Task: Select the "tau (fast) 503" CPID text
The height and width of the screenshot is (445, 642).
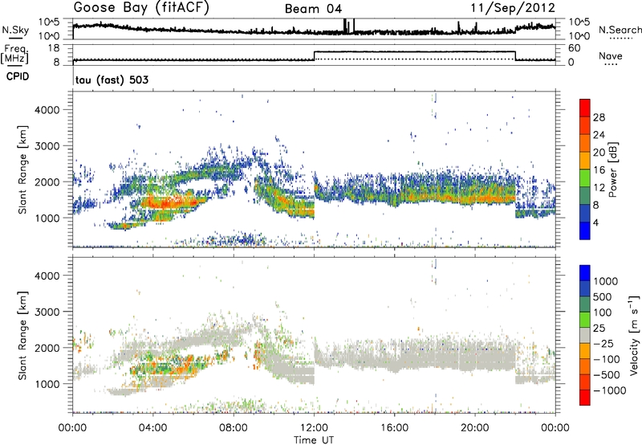Action: coord(112,80)
